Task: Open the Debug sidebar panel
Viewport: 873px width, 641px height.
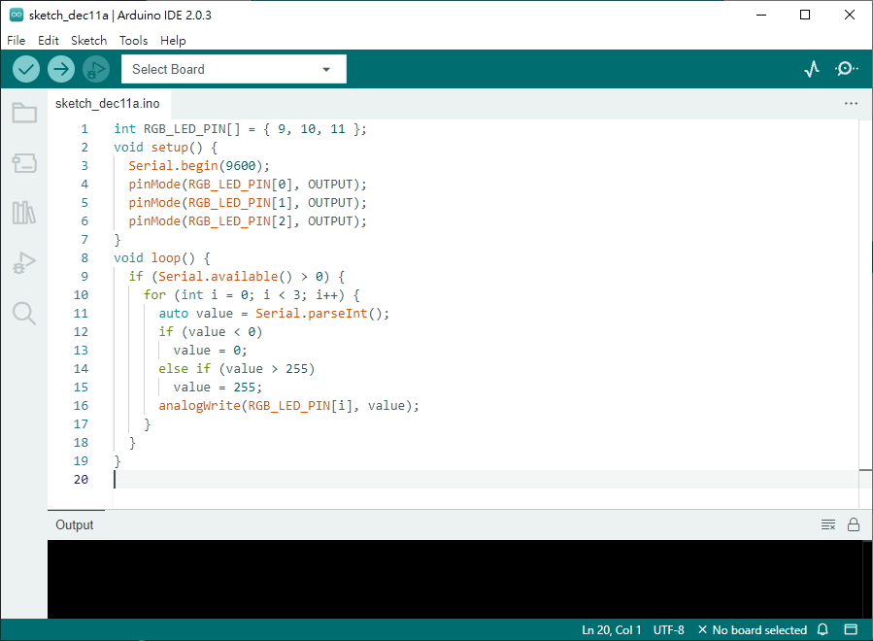Action: pos(24,262)
